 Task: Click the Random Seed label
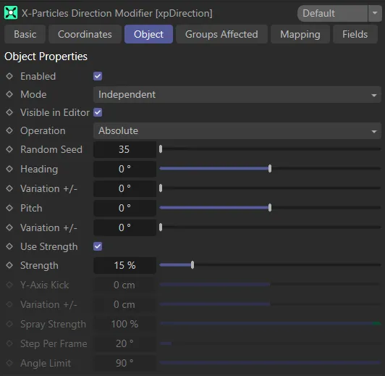[x=51, y=149]
